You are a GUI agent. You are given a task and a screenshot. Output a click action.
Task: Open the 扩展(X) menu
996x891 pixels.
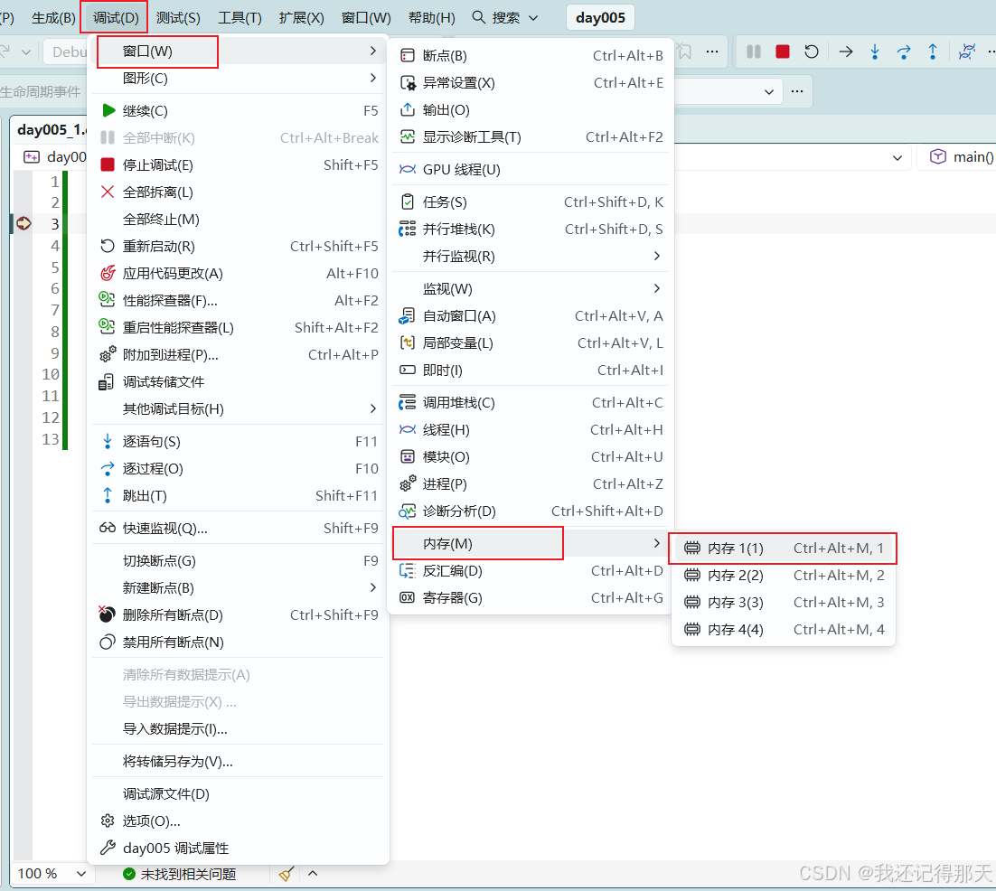[301, 18]
